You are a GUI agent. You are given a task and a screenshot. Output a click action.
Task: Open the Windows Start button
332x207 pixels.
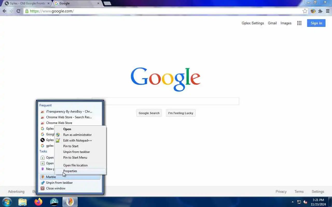(7, 202)
